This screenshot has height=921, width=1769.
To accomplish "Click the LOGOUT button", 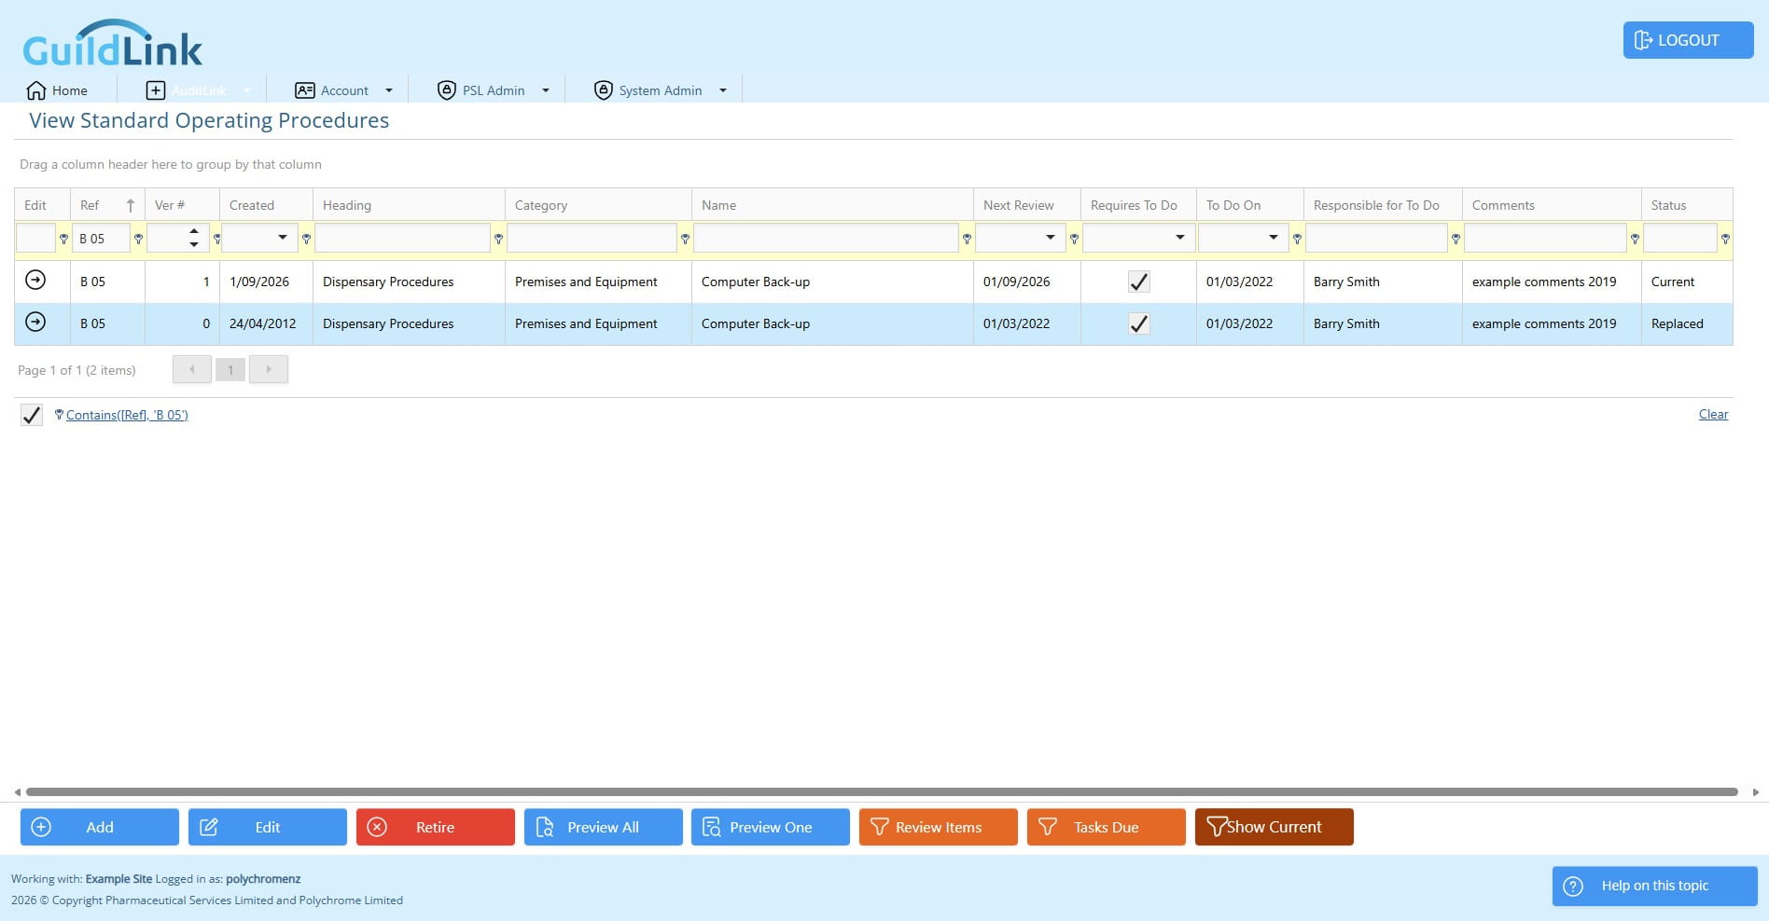I will click(1689, 40).
